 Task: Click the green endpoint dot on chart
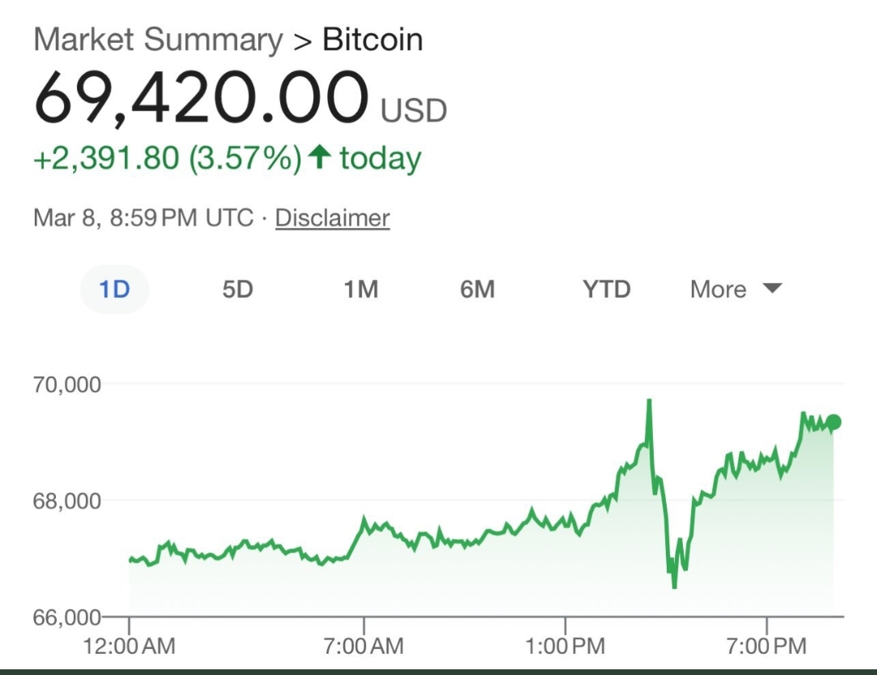[x=833, y=422]
